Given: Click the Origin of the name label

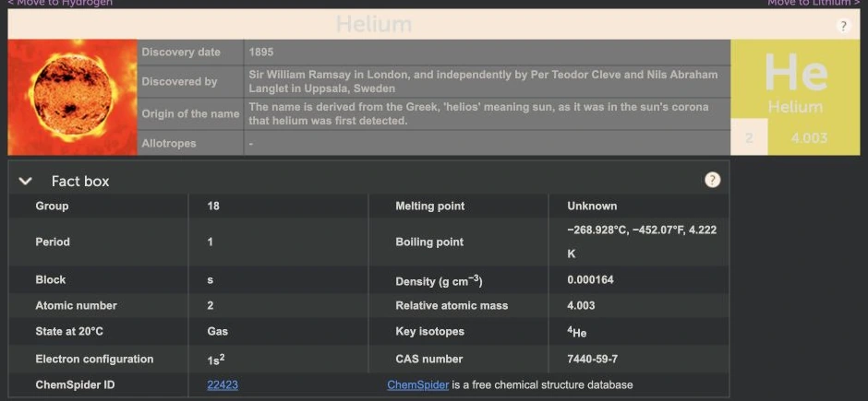Looking at the screenshot, I should pyautogui.click(x=190, y=114).
